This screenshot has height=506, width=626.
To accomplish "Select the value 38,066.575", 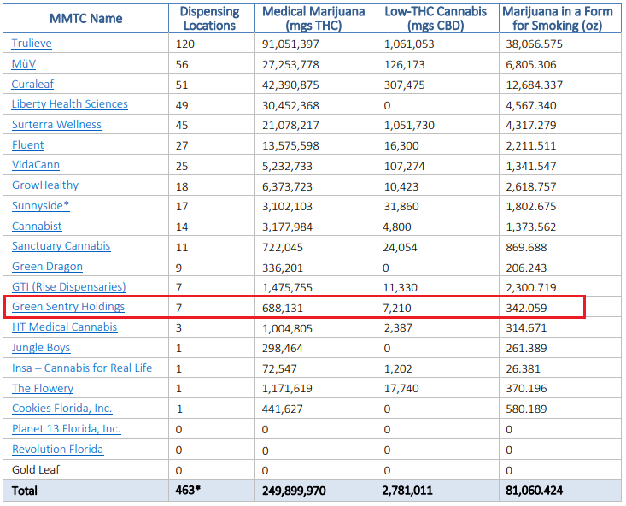I will click(534, 44).
